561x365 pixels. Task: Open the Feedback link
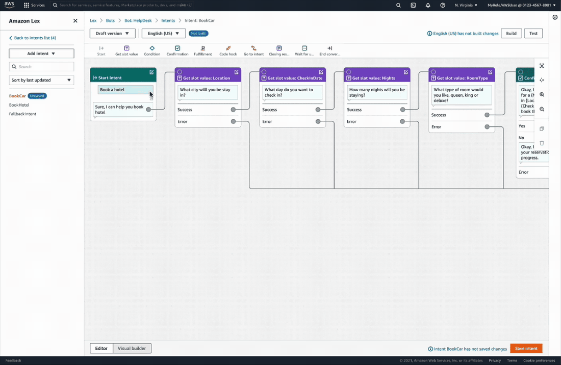click(13, 360)
